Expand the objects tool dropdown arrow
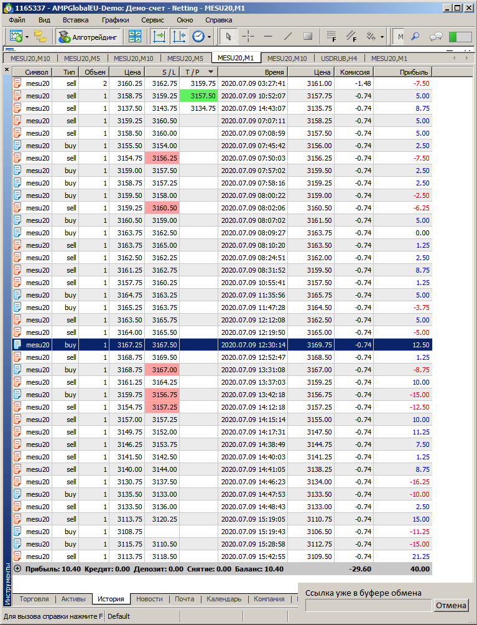Screen dimensions: 477x625 tap(382, 37)
